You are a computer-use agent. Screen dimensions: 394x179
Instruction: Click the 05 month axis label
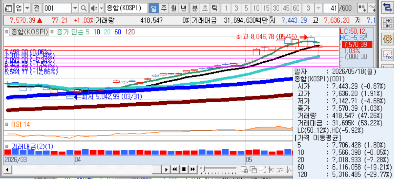click(x=249, y=159)
